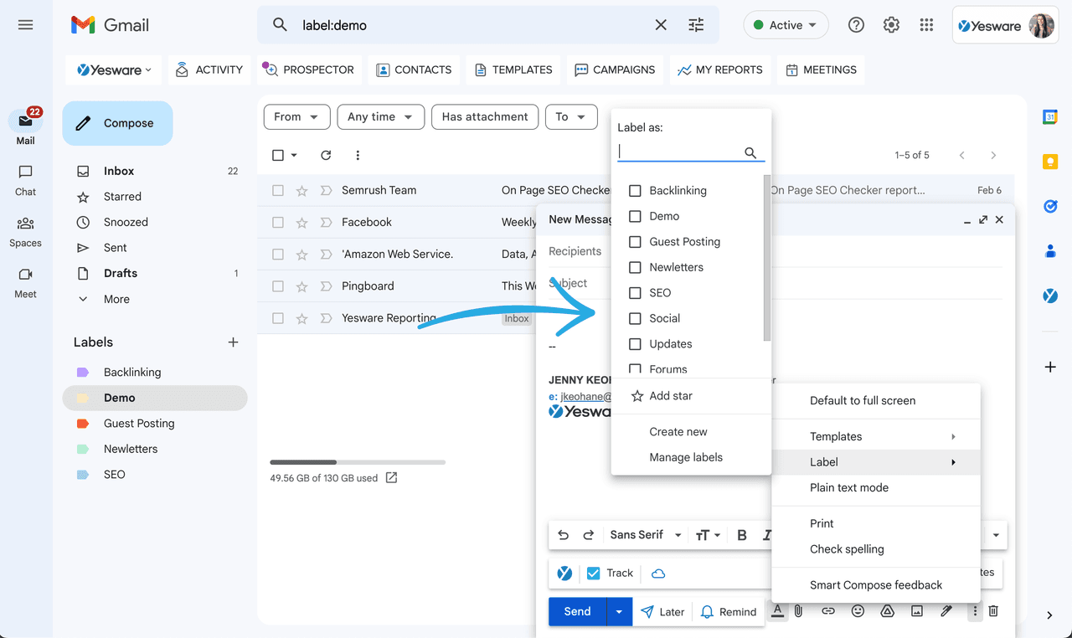
Task: Insert a link using the link icon
Action: coord(827,611)
